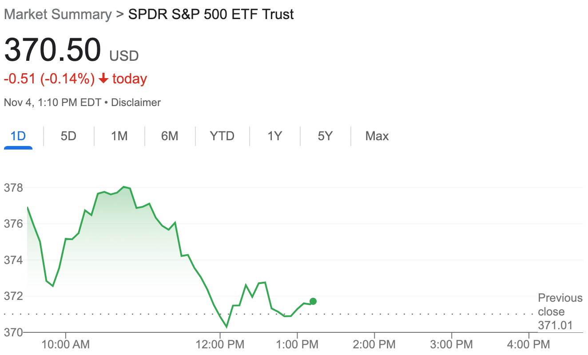Select the 1D time range tab
Screen dimensions: 588x355
pos(18,136)
